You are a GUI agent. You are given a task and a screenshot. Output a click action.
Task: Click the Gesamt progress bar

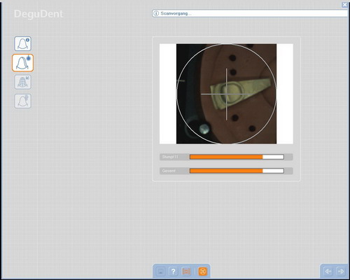coord(237,171)
